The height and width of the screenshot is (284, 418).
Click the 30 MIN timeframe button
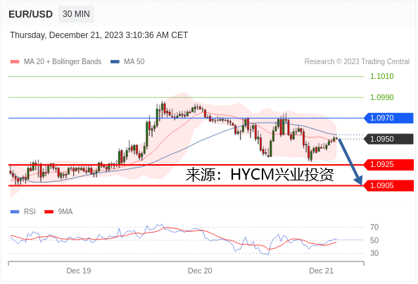(76, 14)
